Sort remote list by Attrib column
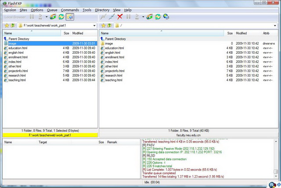This screenshot has height=188, width=281. (x=270, y=33)
